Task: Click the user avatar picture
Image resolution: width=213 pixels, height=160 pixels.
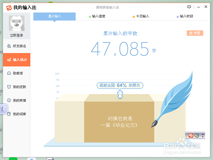Action: click(x=17, y=23)
